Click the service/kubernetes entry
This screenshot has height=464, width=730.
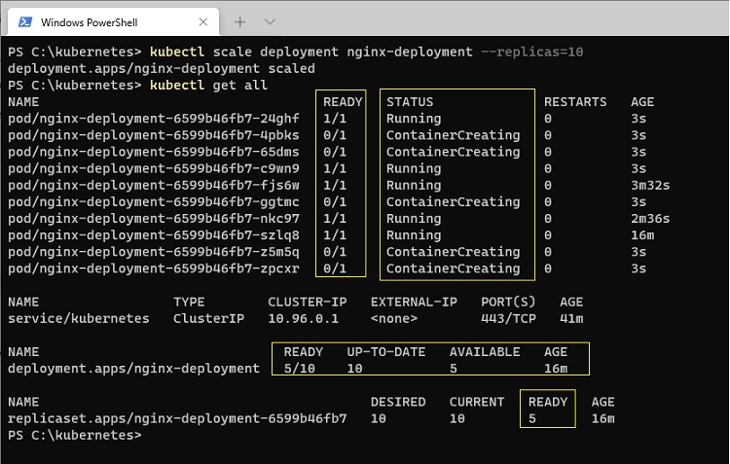[79, 319]
